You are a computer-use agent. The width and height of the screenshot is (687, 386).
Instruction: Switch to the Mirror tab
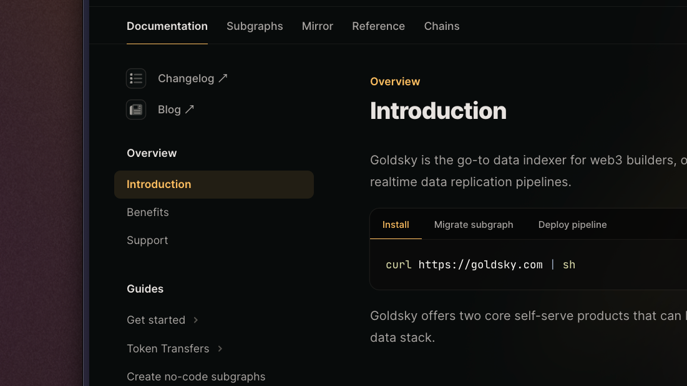pos(317,26)
